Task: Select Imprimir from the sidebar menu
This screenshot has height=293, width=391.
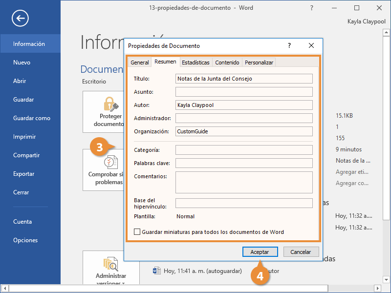Action: click(24, 137)
